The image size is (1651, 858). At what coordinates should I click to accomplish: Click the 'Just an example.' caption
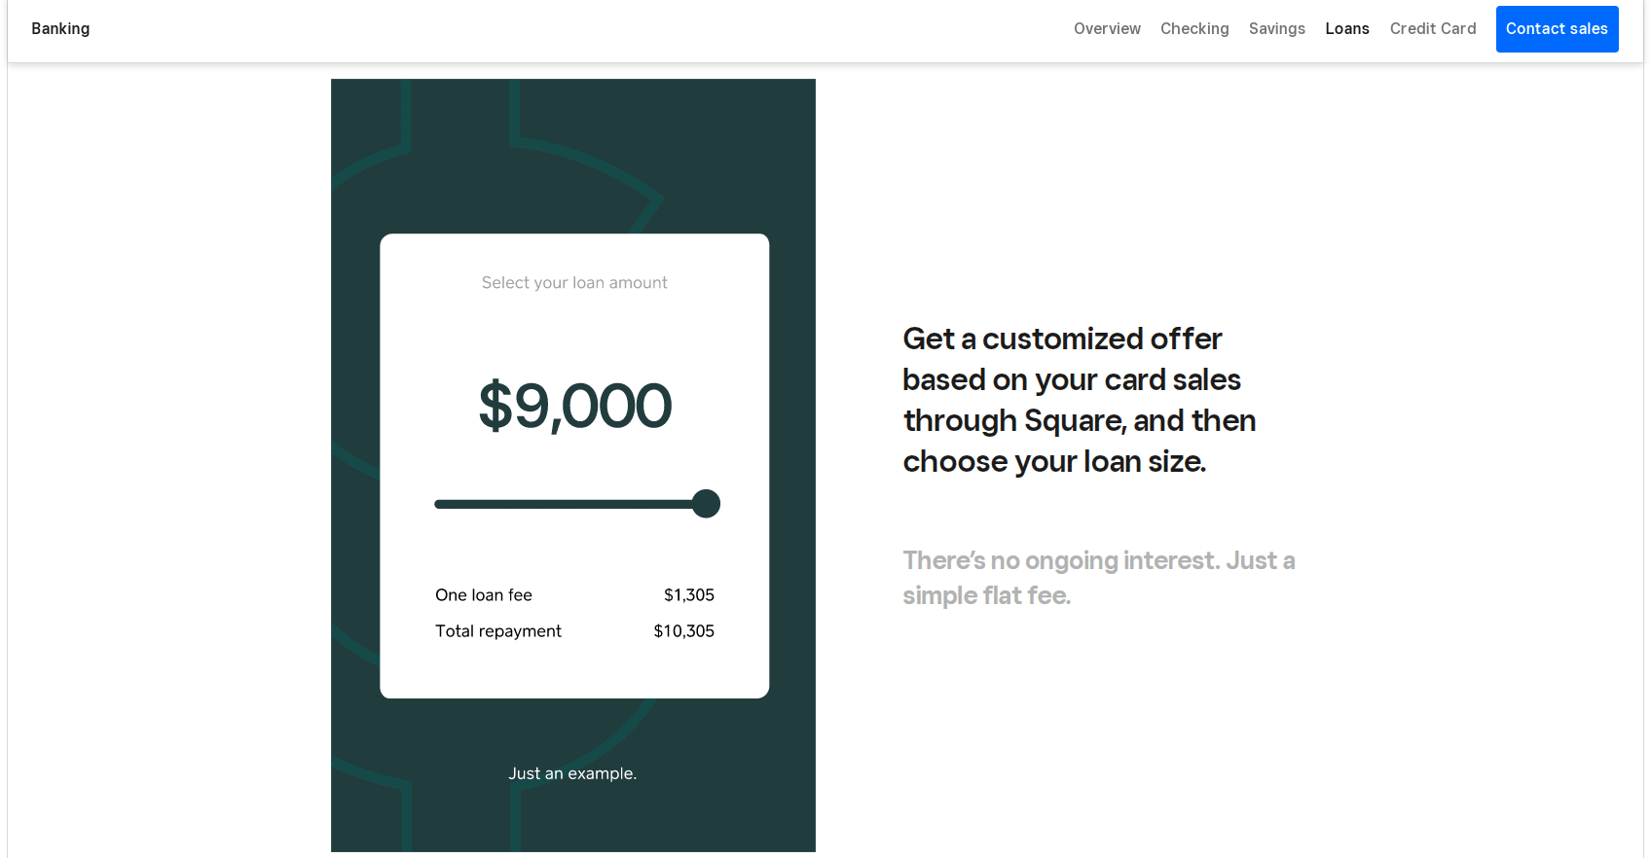572,773
